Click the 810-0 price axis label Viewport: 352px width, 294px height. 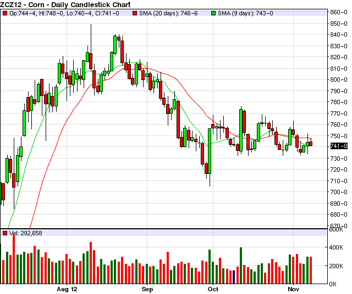[x=339, y=69]
